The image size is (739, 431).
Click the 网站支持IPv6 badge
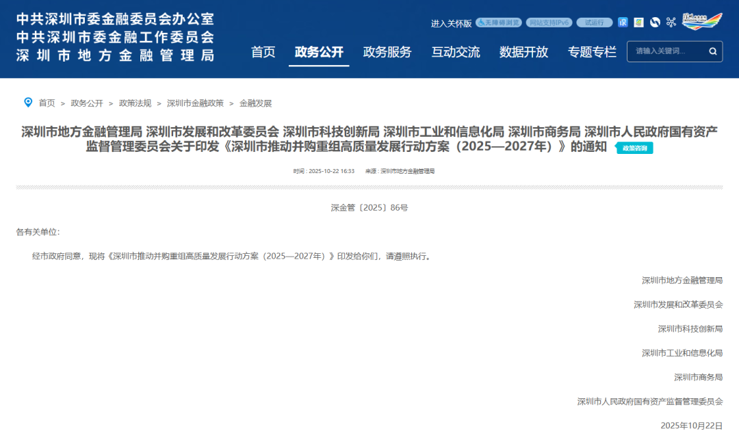coord(549,23)
